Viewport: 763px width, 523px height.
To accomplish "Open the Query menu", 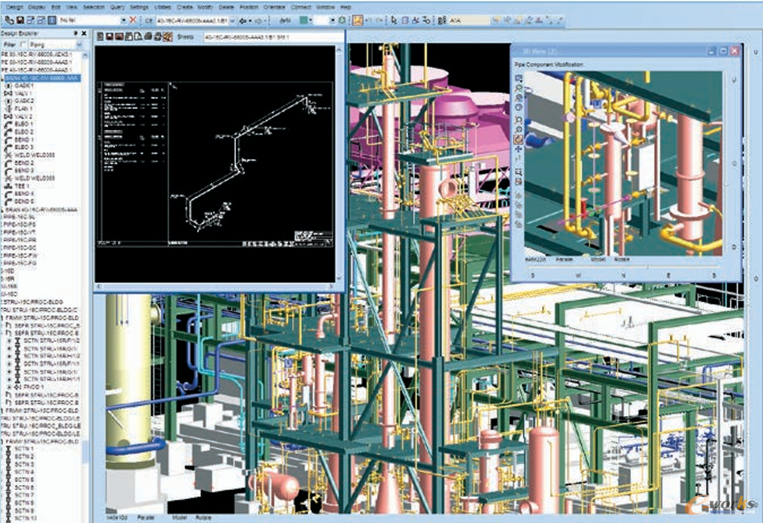I will pyautogui.click(x=117, y=7).
